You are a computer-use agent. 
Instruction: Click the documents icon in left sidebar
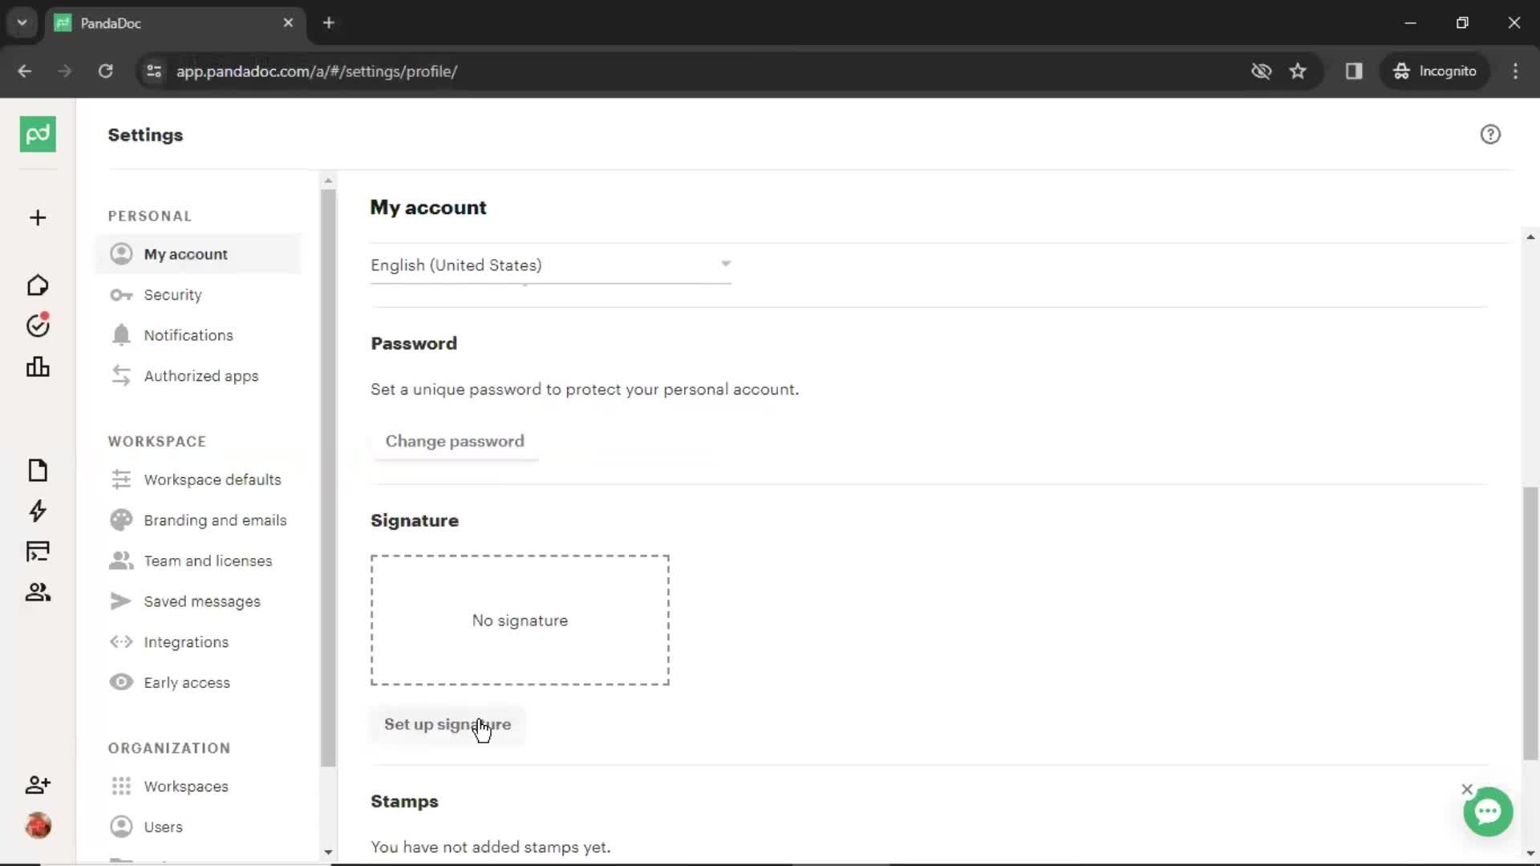[37, 469]
